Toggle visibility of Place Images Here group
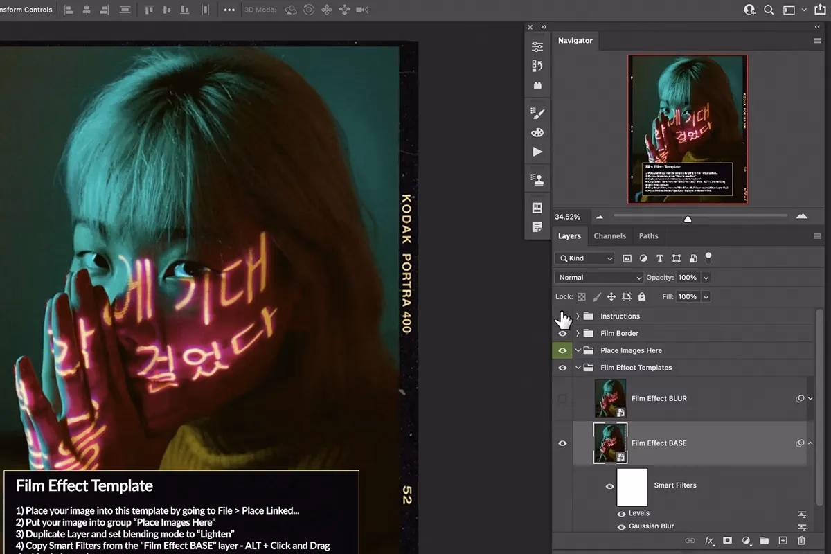Viewport: 831px width, 554px height. 562,350
